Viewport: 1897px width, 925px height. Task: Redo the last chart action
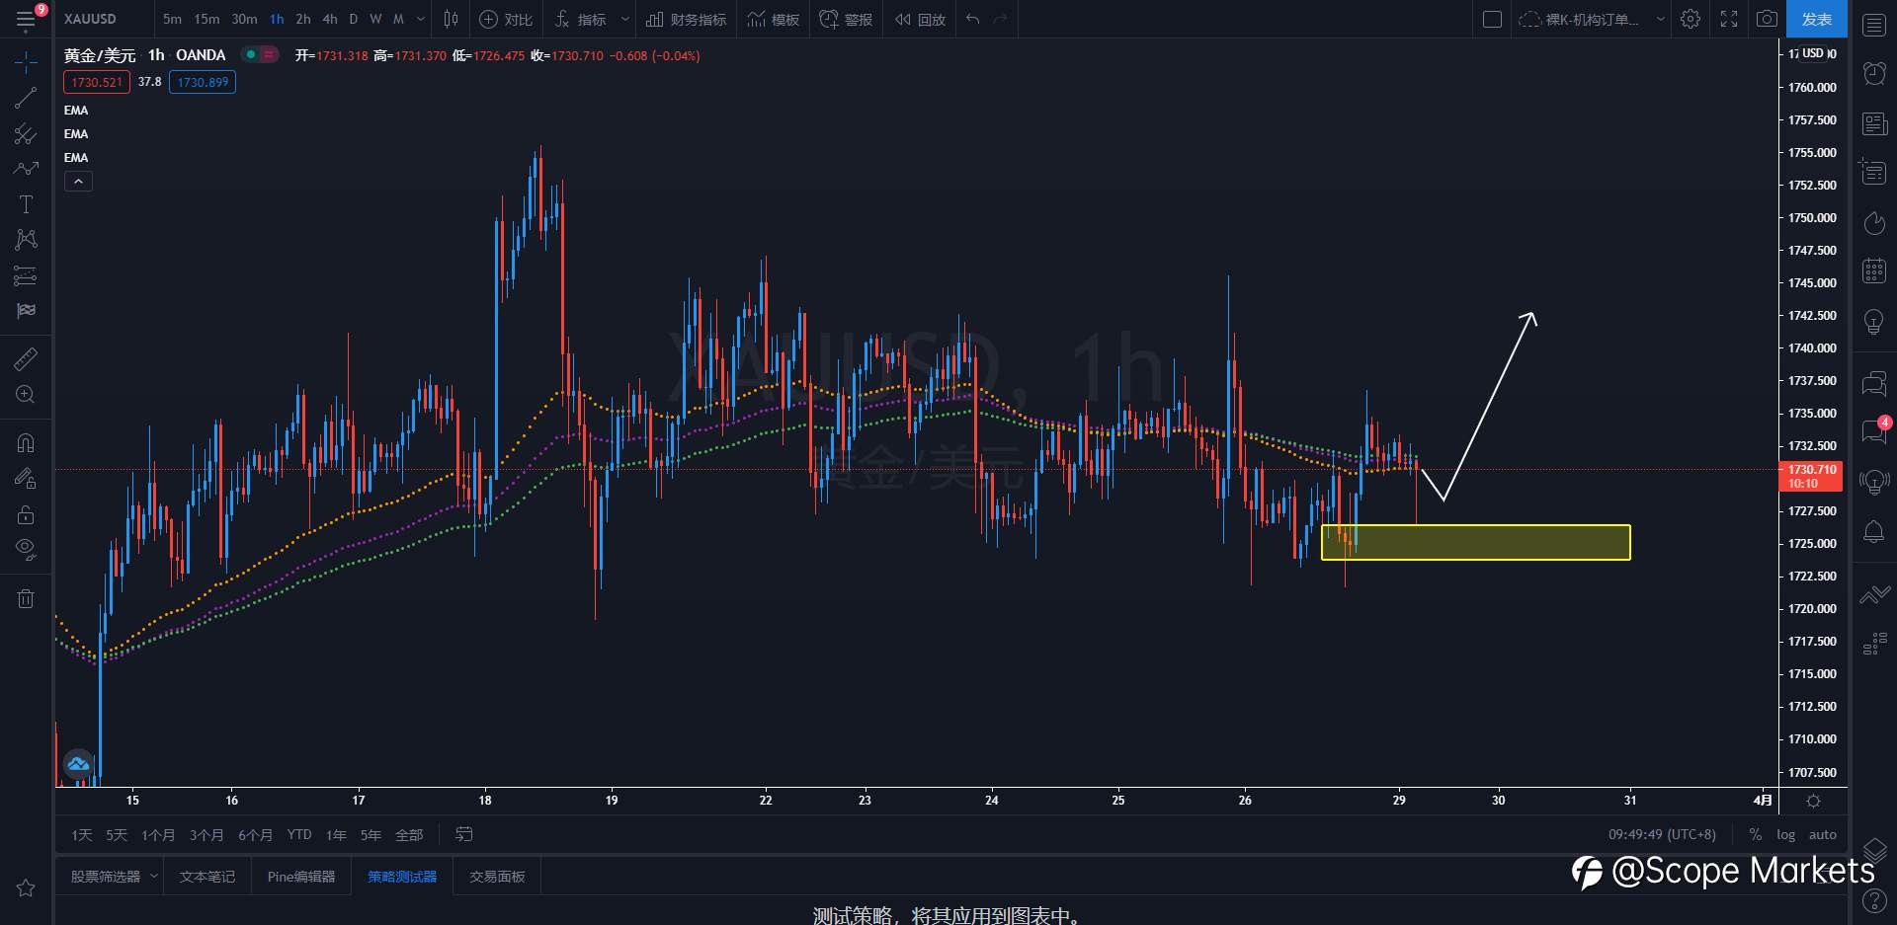[x=1000, y=19]
